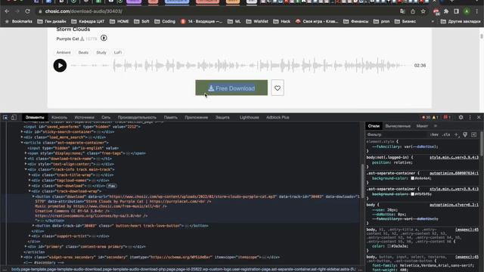Click the Free Download button
The width and height of the screenshot is (484, 272).
[x=231, y=88]
